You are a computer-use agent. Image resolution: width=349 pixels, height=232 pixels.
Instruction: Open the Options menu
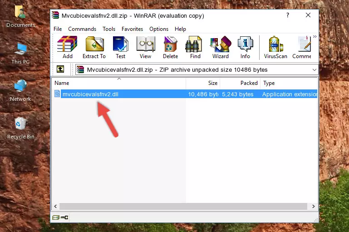(x=159, y=29)
